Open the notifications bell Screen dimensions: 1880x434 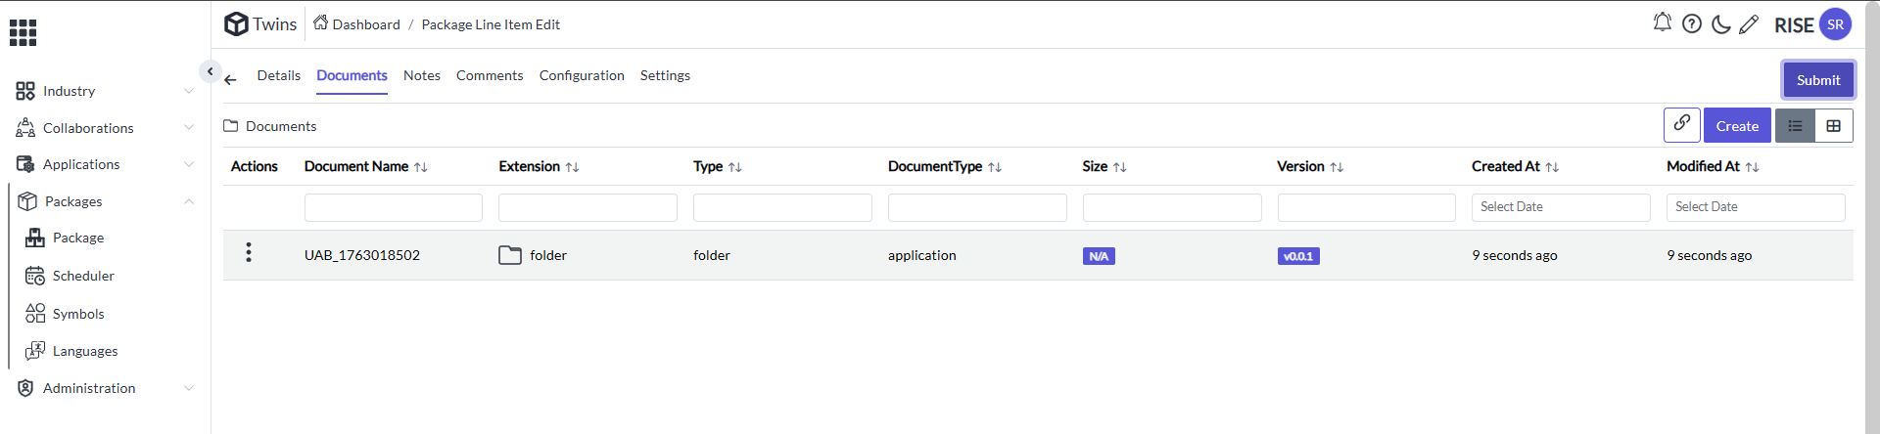point(1662,22)
